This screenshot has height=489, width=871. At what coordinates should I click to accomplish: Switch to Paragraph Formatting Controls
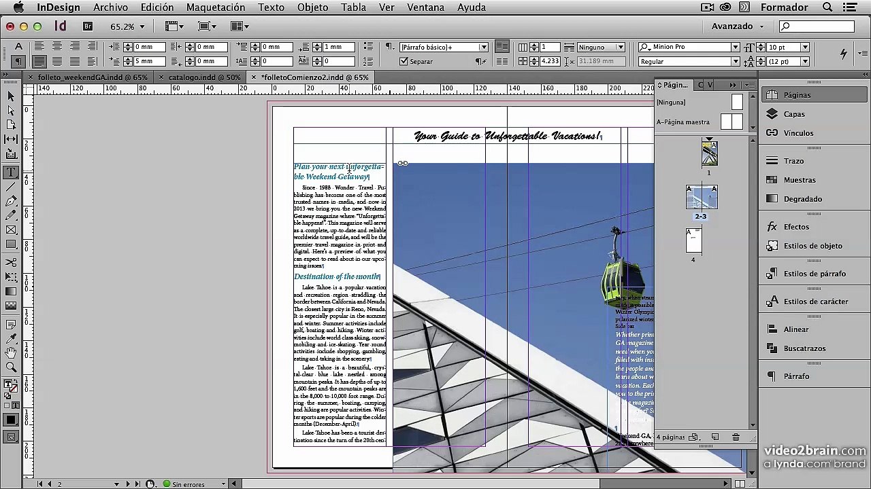pyautogui.click(x=18, y=62)
